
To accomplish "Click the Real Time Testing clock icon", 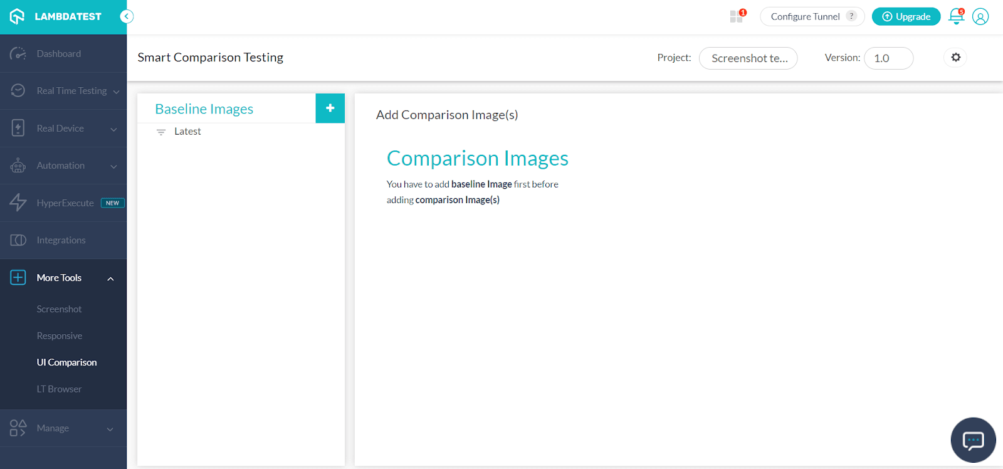I will tap(18, 91).
